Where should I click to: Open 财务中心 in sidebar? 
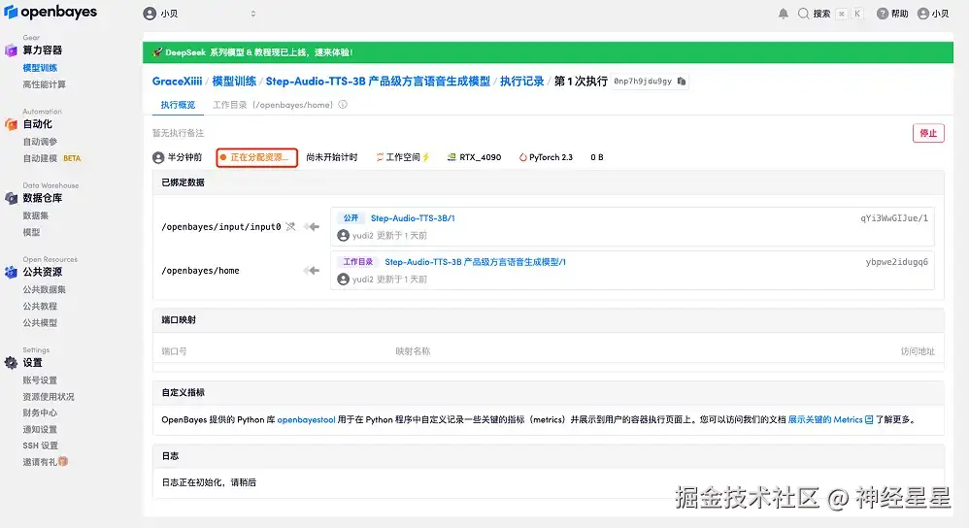(x=40, y=412)
